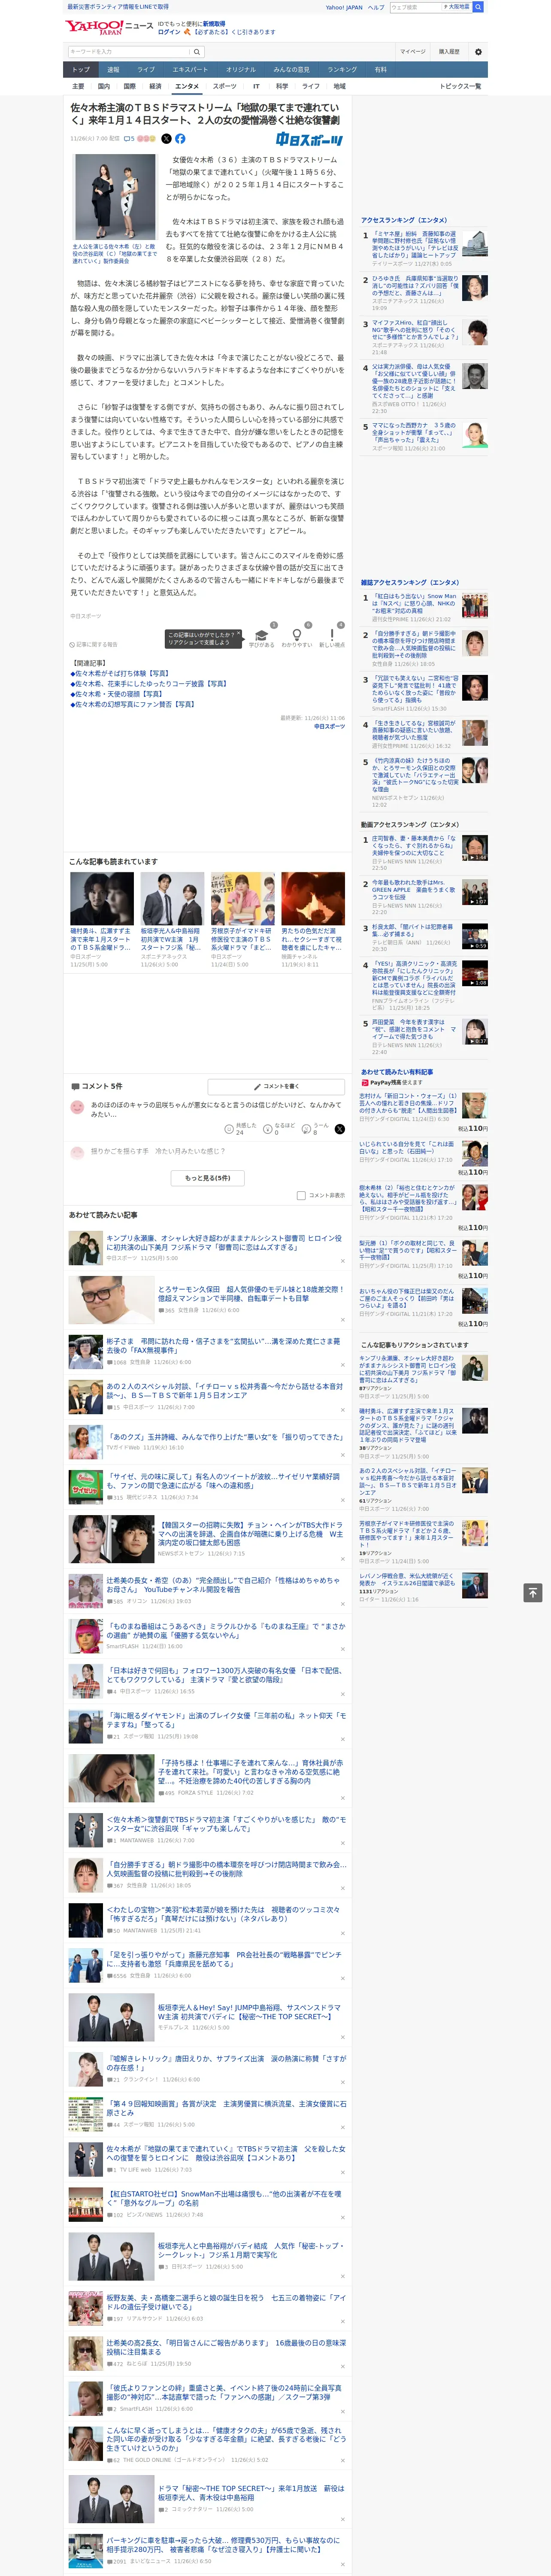Select the 速報 tab
Screen dimensions: 551x2576
(x=113, y=69)
